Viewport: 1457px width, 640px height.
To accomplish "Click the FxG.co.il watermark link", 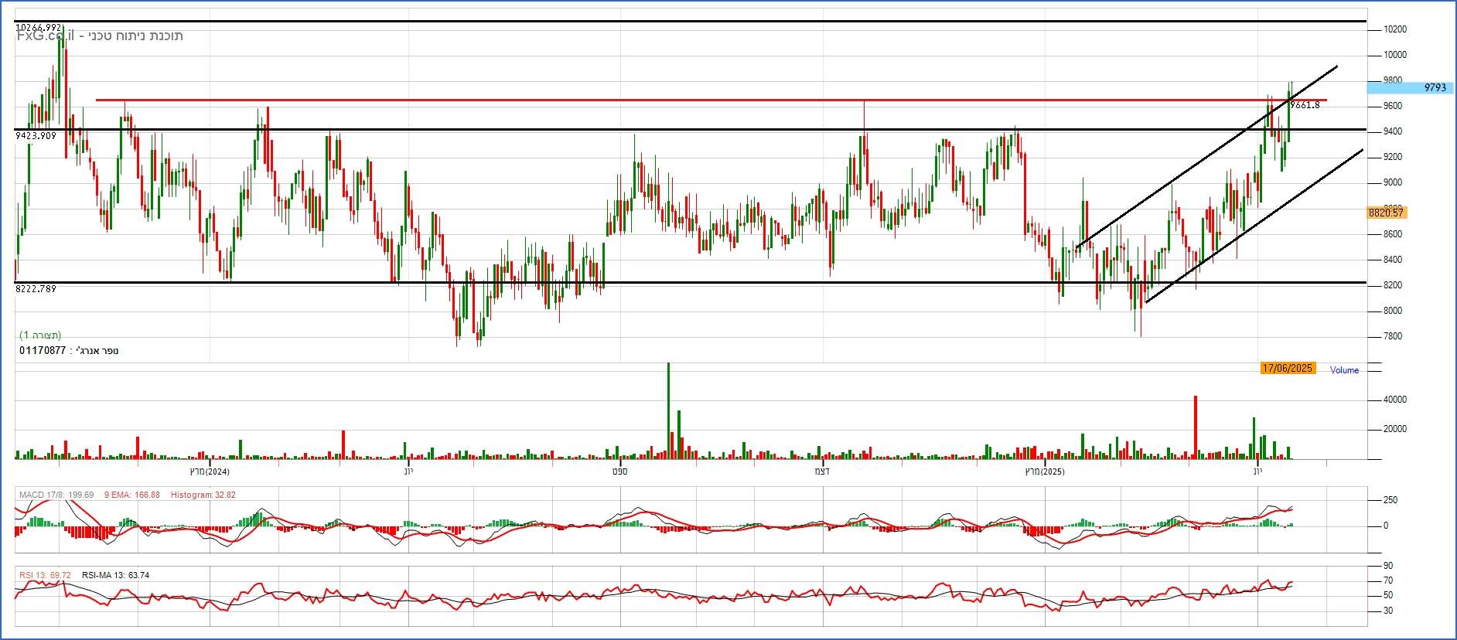I will (x=46, y=36).
